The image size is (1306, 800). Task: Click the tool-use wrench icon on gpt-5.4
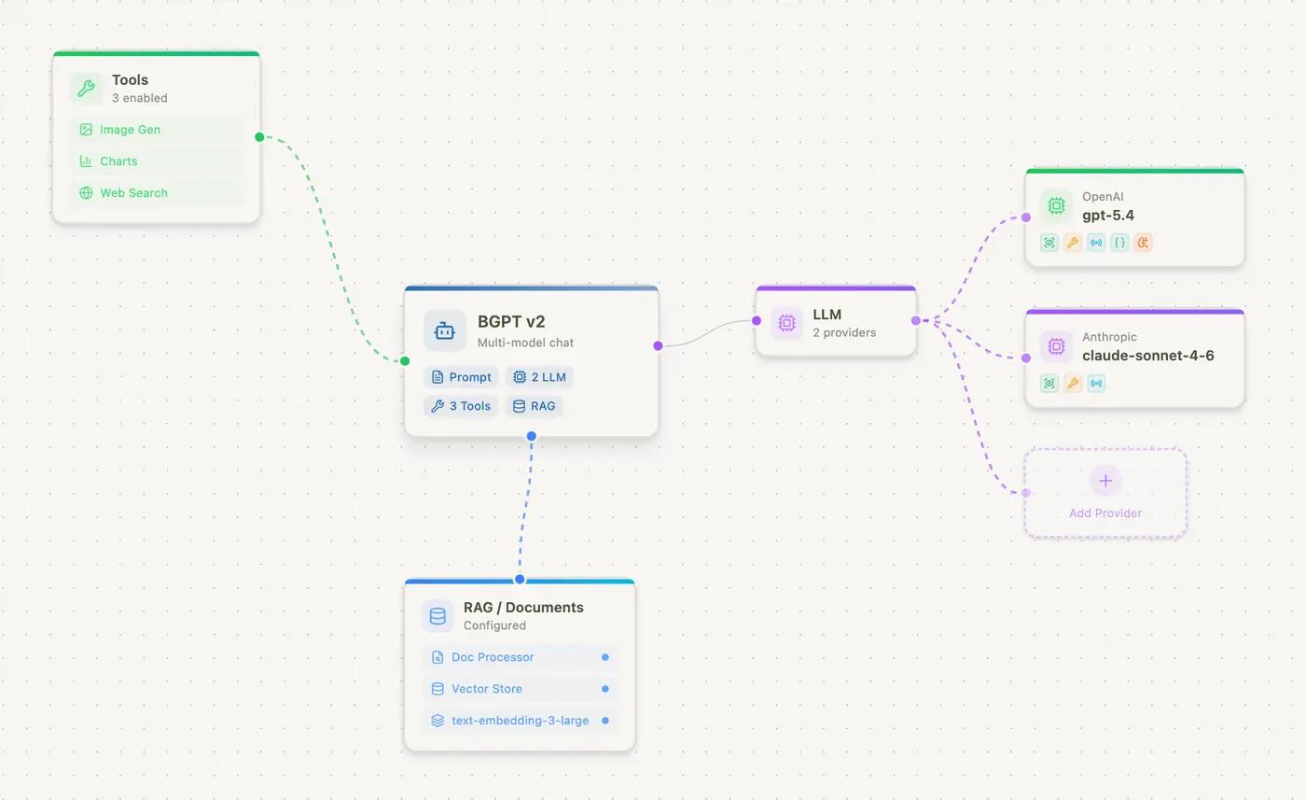1073,243
